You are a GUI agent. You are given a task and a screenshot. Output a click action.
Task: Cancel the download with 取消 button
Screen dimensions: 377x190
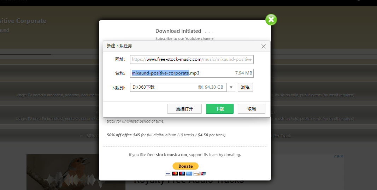(251, 109)
